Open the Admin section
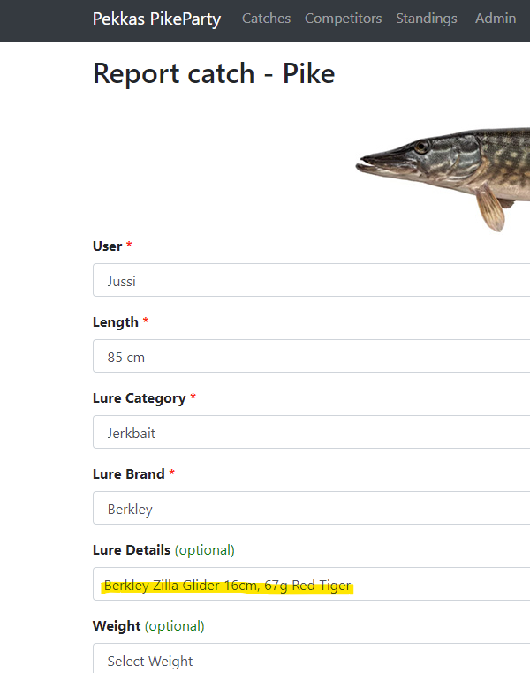The height and width of the screenshot is (673, 530). (x=495, y=19)
